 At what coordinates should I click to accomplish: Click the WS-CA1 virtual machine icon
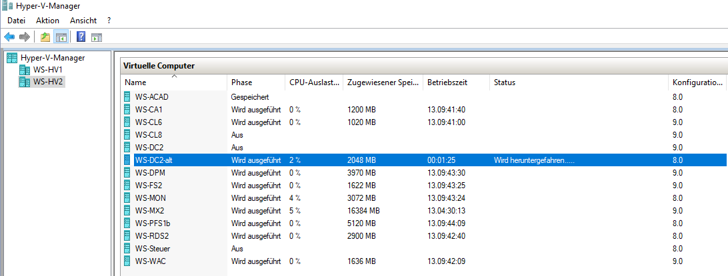127,110
